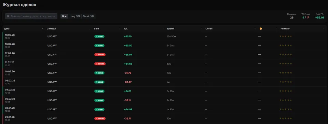Set star rating on the 05.02.26 trade
Image resolution: width=328 pixels, height=124 pixels.
(x=286, y=82)
